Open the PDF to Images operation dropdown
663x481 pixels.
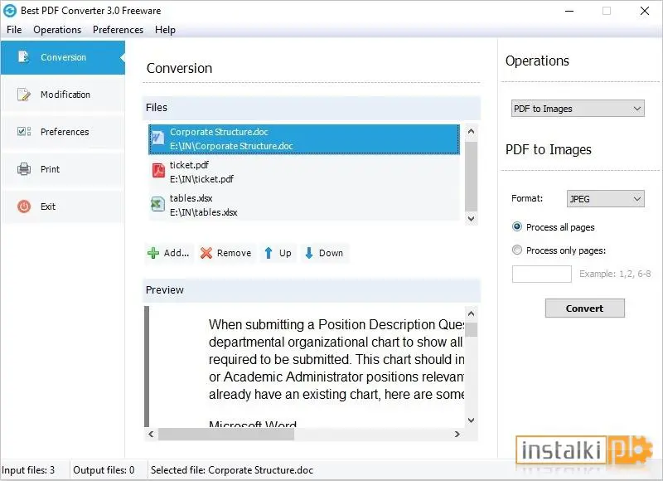click(x=578, y=109)
